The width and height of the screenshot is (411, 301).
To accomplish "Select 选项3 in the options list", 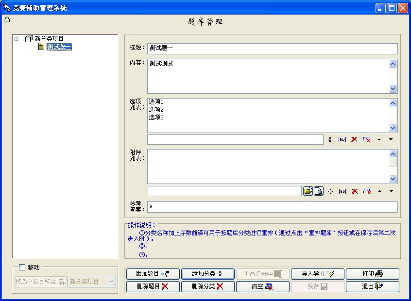I will 156,117.
